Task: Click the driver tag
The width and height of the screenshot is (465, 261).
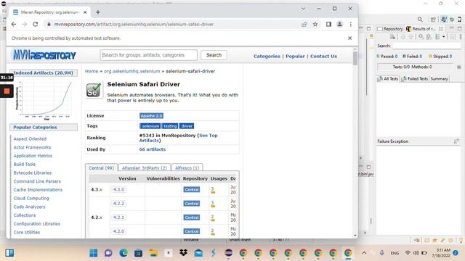Action: [x=187, y=126]
